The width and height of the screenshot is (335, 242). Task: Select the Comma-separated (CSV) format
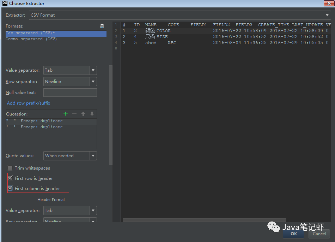(56, 39)
